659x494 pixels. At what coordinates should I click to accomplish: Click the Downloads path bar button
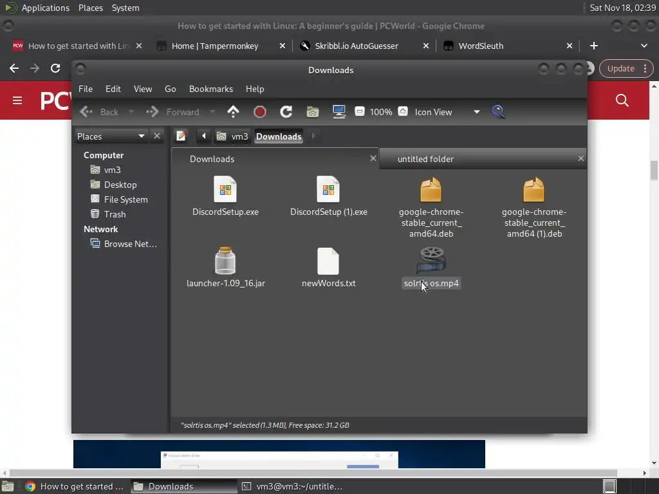click(x=279, y=136)
